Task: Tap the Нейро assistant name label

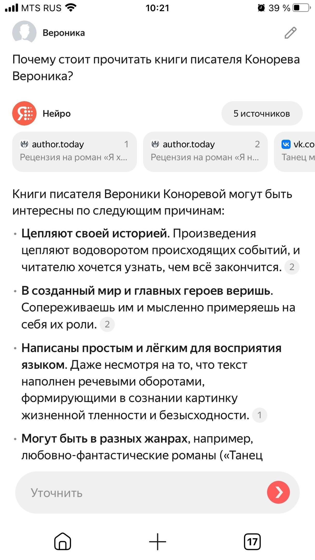Action: click(x=57, y=114)
